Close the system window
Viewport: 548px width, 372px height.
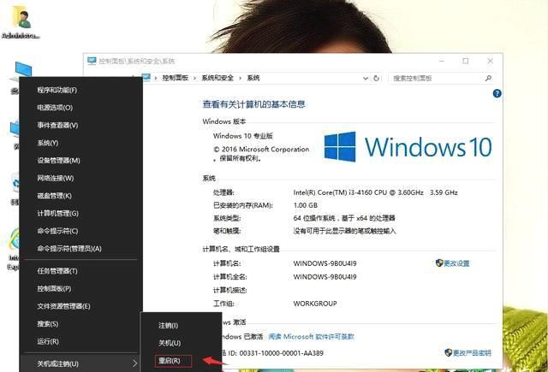(490, 61)
